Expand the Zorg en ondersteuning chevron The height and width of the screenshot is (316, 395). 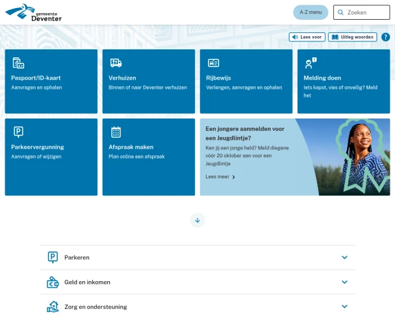(344, 306)
